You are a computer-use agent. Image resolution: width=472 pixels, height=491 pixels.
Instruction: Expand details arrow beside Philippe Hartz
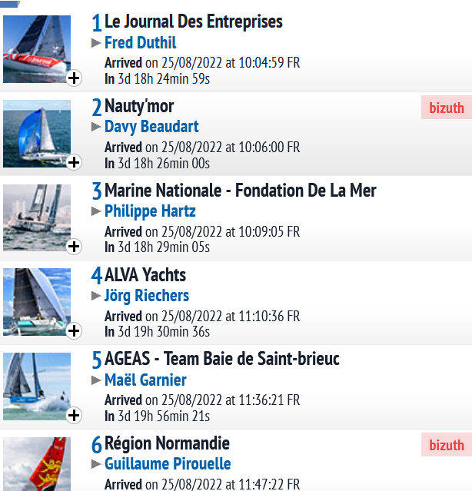point(96,211)
